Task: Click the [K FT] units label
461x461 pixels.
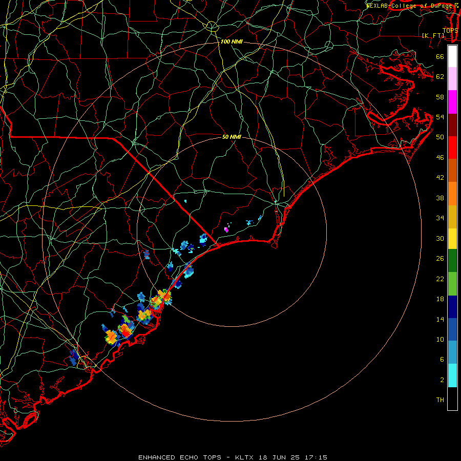Action: (x=433, y=35)
